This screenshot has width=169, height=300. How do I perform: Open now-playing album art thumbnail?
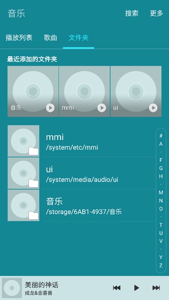point(12,288)
